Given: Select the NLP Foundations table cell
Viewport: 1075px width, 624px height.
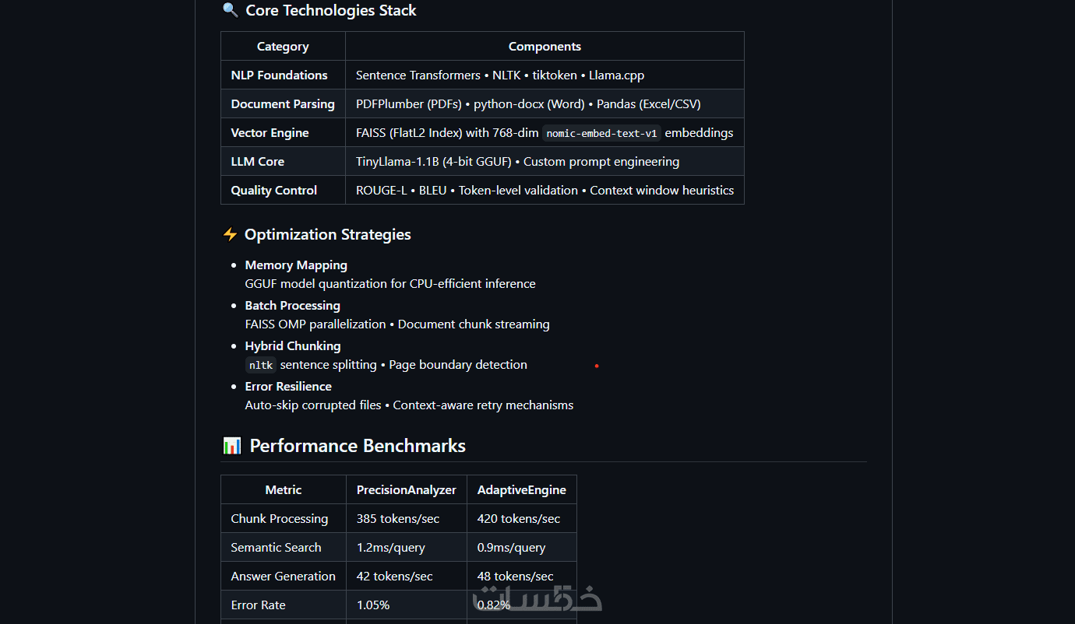Looking at the screenshot, I should click(x=279, y=75).
